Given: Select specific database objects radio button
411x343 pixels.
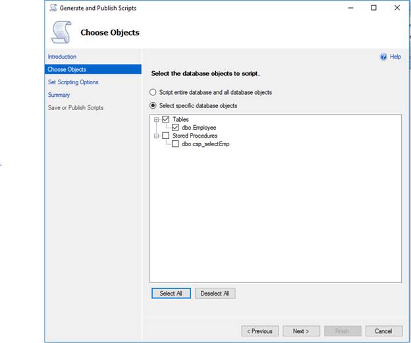Looking at the screenshot, I should [x=153, y=105].
